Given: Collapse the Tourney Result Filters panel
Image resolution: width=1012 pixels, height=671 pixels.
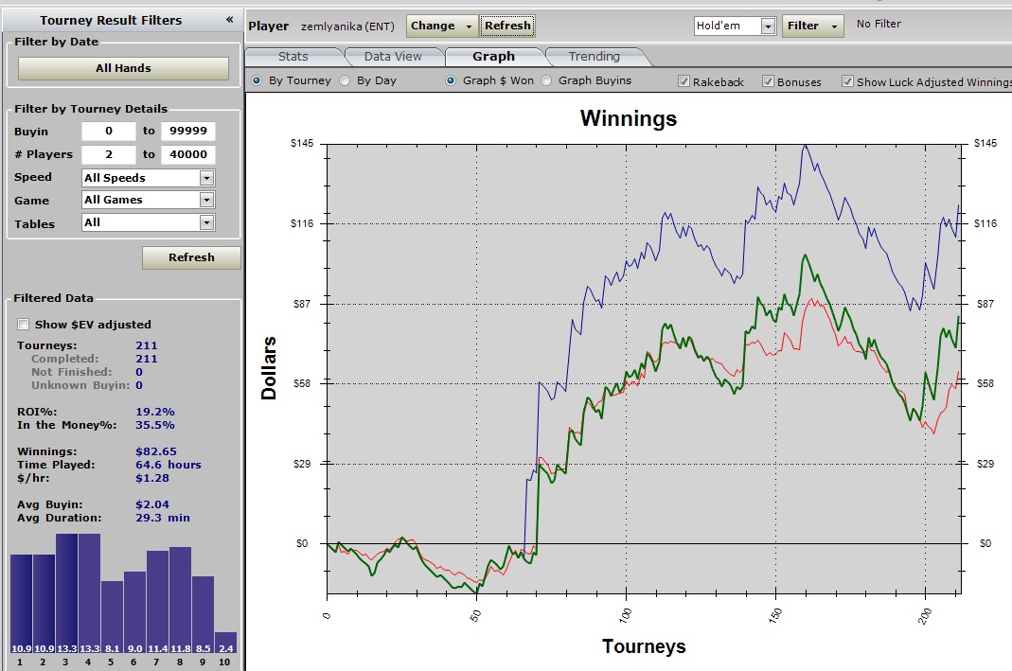Looking at the screenshot, I should point(229,20).
